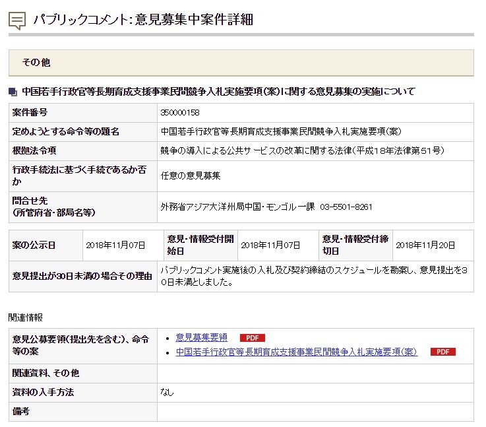486x427 pixels.
Task: Open the 意見募集要領 link
Action: pos(201,337)
